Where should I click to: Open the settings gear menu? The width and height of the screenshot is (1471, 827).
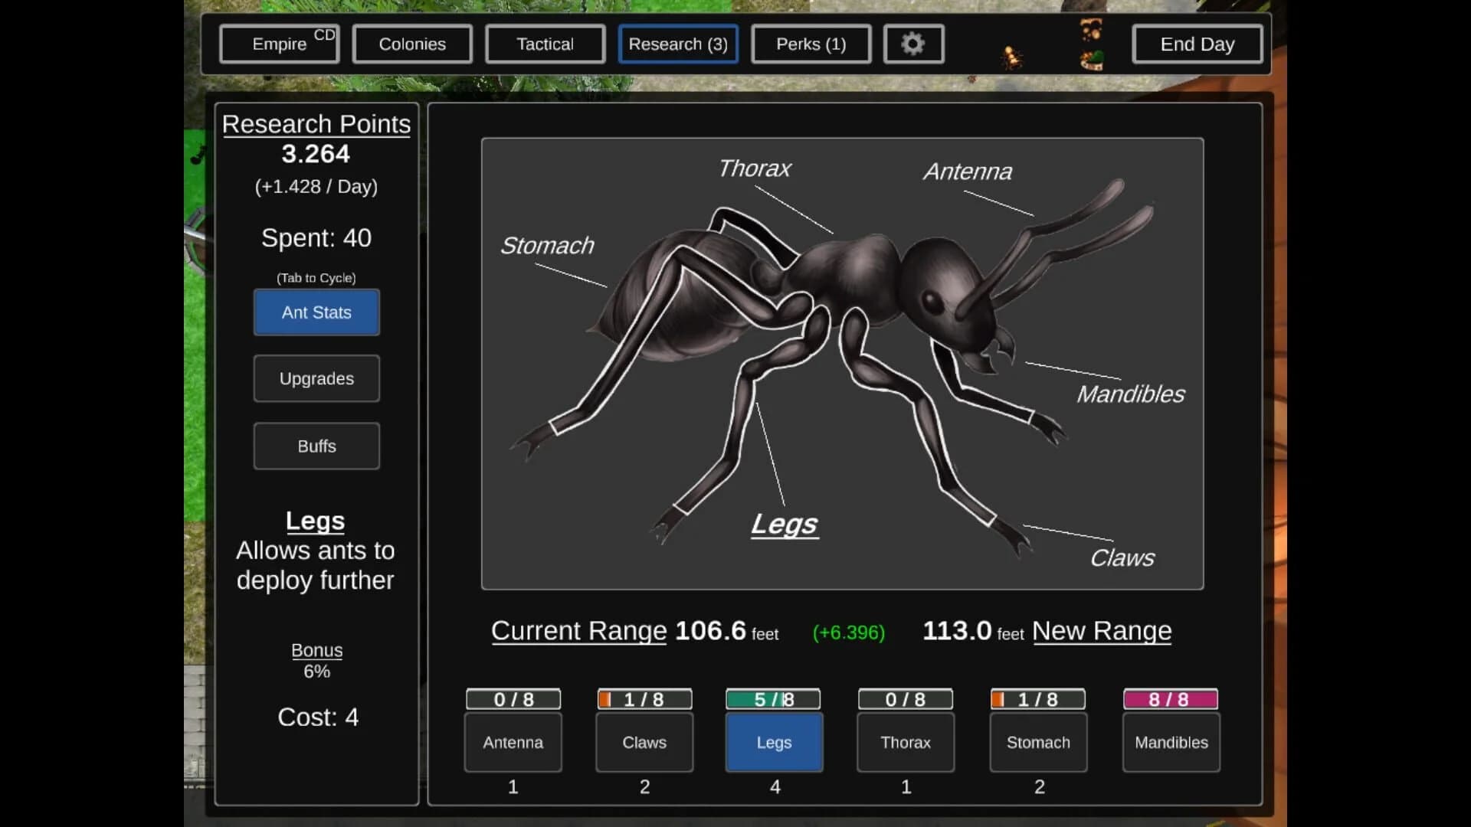click(912, 44)
